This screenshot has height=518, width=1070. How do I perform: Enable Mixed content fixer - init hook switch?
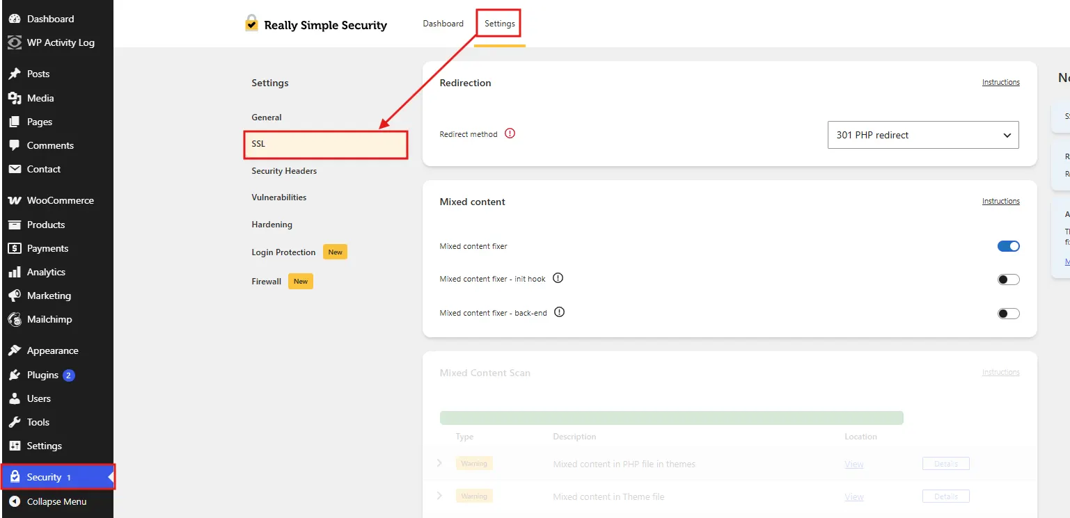click(x=1008, y=280)
